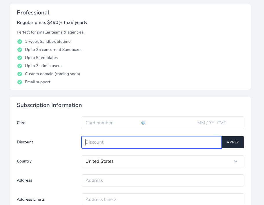
Task: Click the Country field label
Action: tap(24, 161)
